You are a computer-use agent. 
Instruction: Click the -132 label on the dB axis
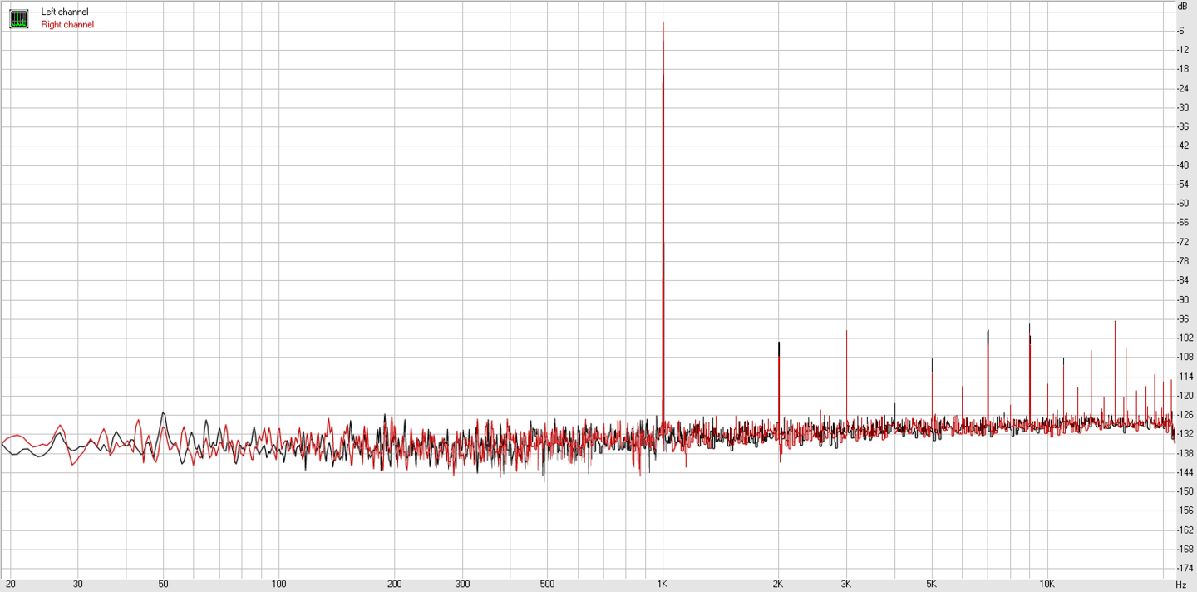[1181, 434]
